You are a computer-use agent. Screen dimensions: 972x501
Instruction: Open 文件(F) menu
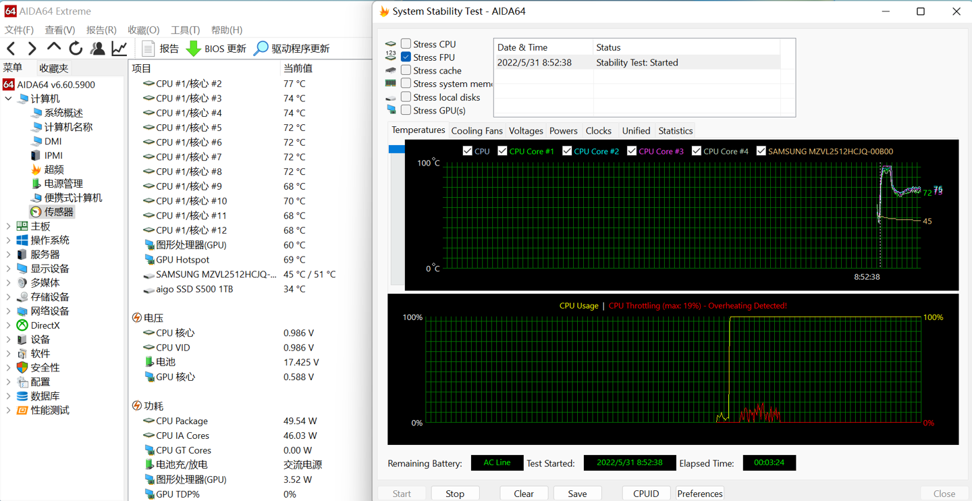point(19,30)
